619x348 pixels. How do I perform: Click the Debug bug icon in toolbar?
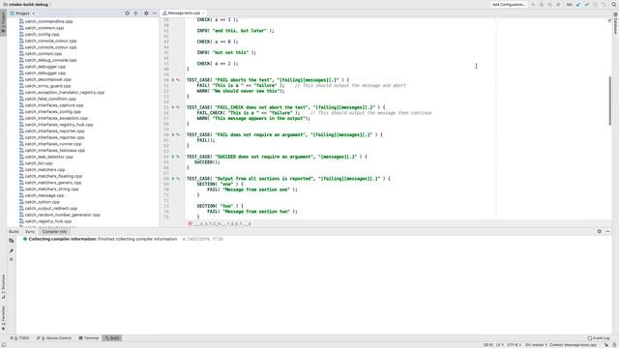click(x=542, y=4)
